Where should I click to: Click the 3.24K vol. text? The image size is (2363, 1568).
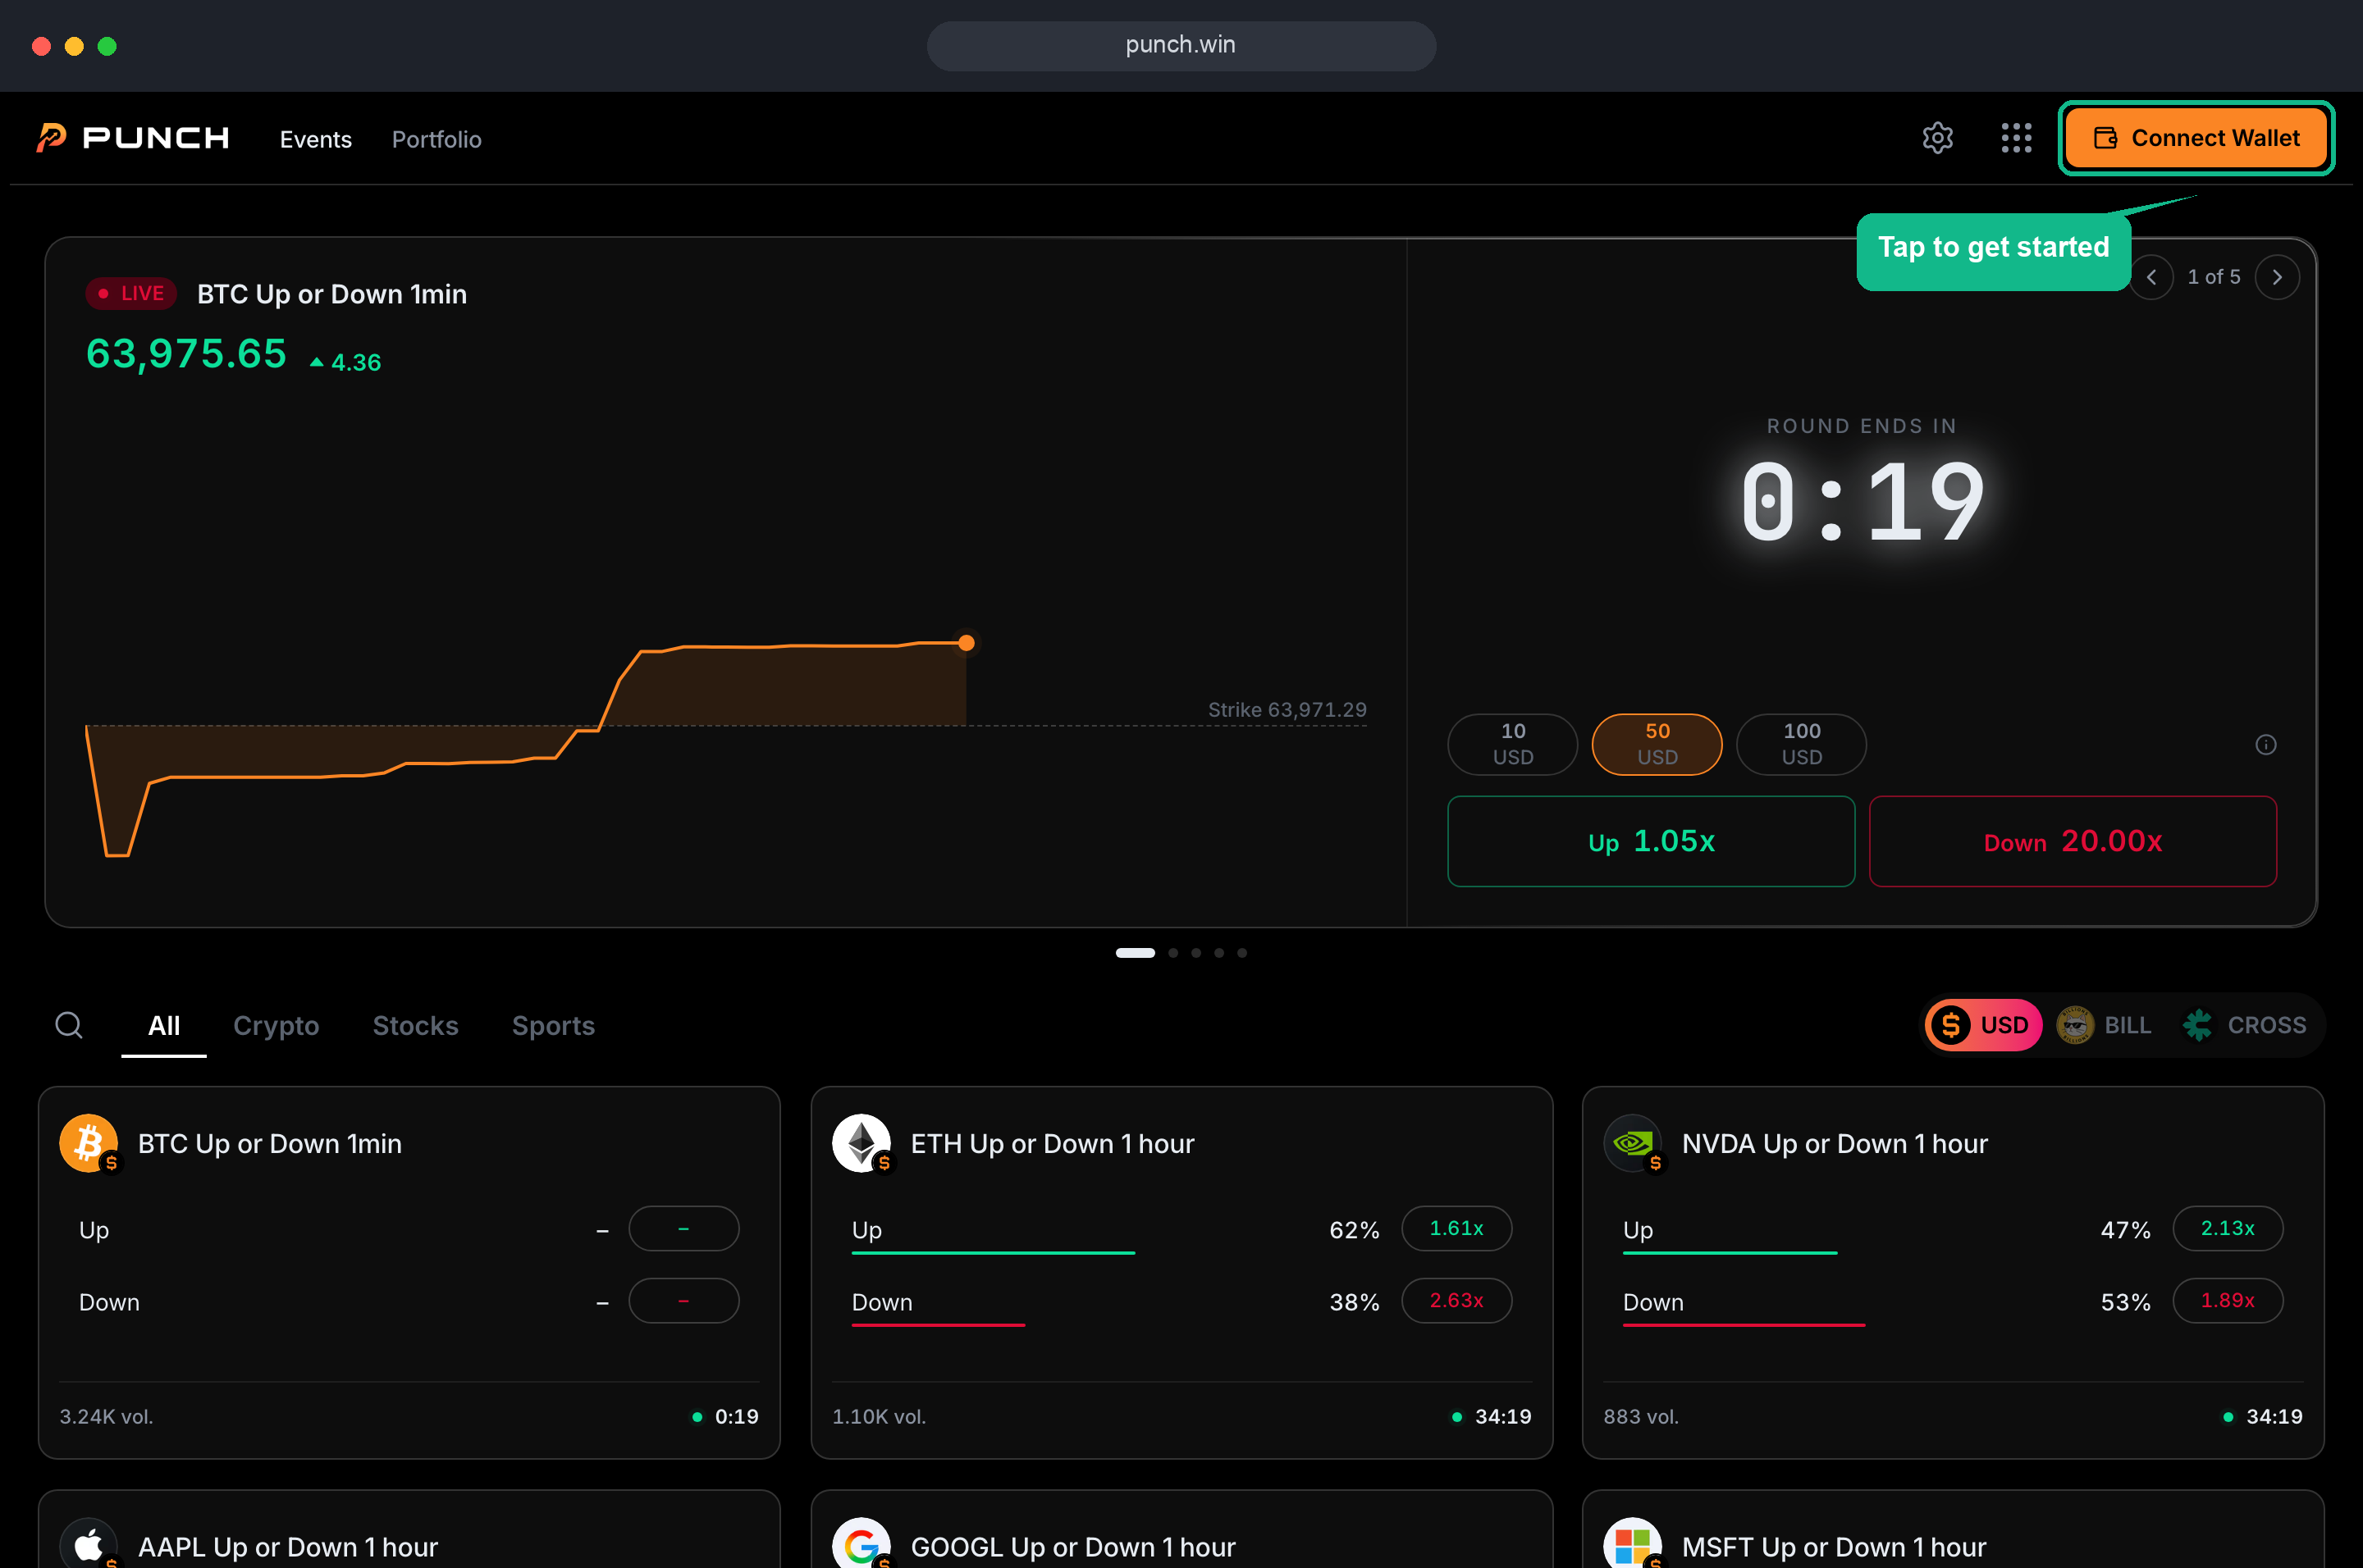click(106, 1416)
